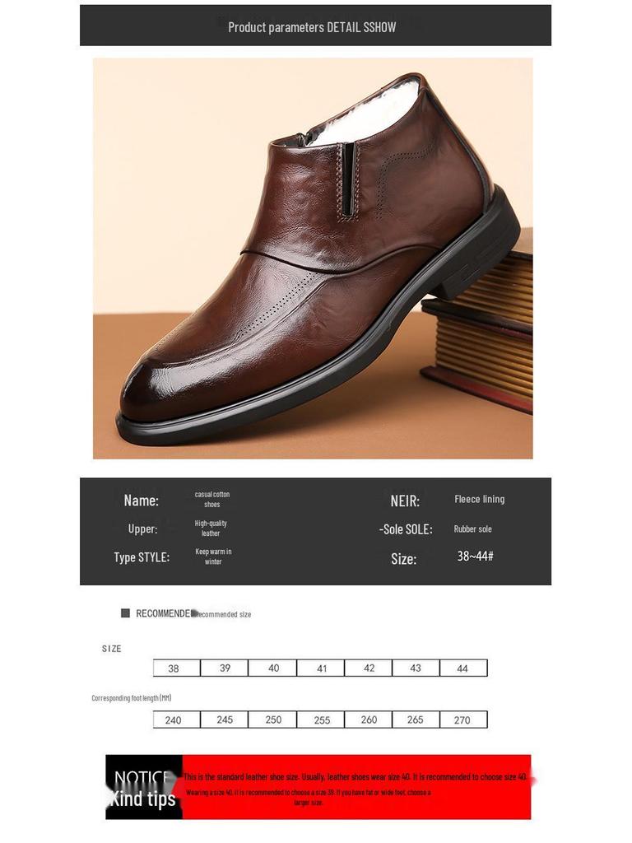
Task: Select size 41 box
Action: pos(321,668)
